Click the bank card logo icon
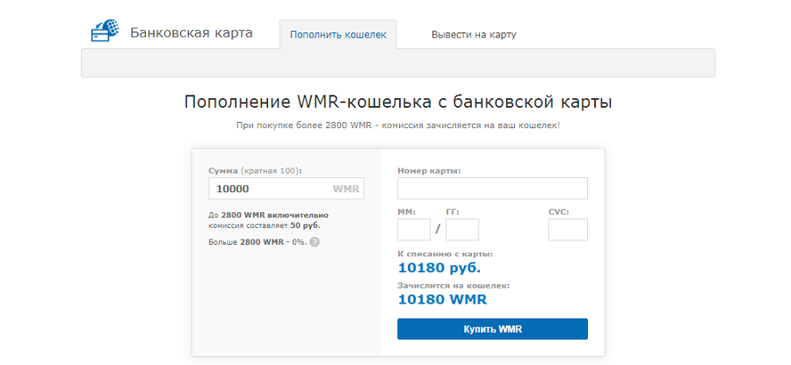 pos(105,30)
